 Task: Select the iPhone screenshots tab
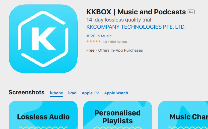click(x=56, y=93)
